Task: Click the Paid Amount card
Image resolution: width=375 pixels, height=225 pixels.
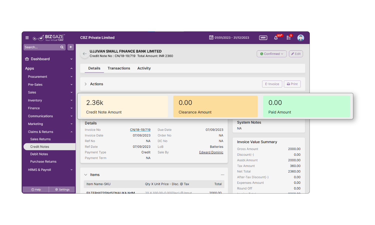Action: (306, 106)
